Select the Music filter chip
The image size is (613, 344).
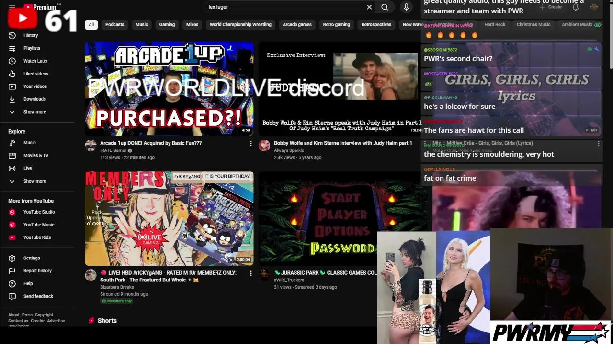coord(142,25)
